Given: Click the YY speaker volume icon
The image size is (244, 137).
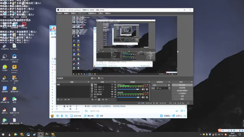Looking at the screenshot, I should coord(58,116).
